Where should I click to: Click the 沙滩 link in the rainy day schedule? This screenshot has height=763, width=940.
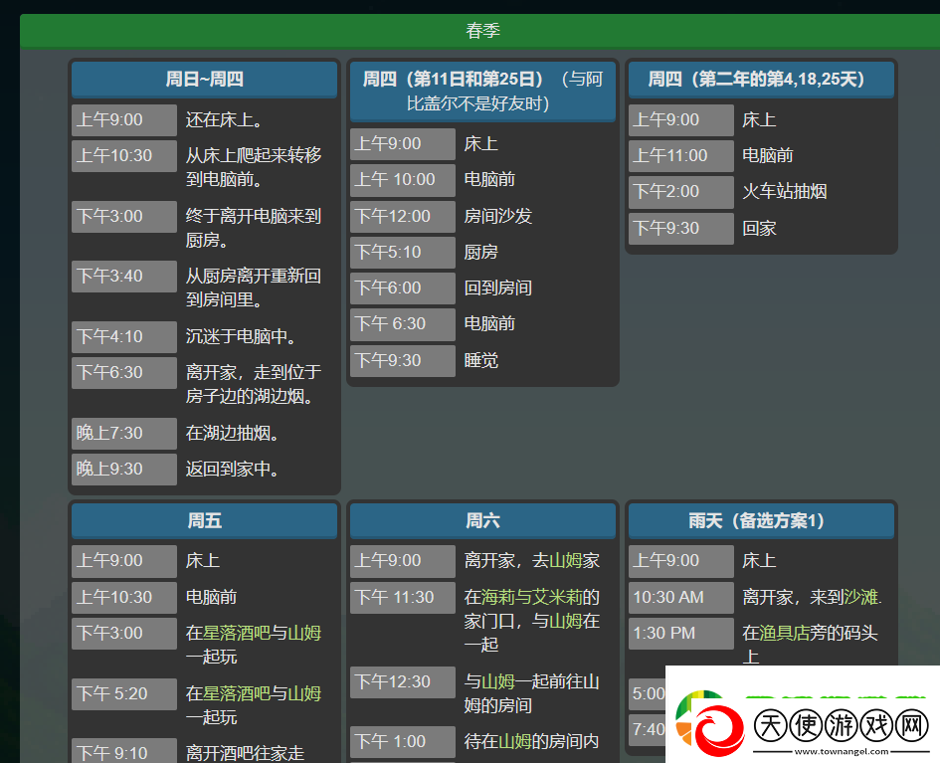[860, 597]
